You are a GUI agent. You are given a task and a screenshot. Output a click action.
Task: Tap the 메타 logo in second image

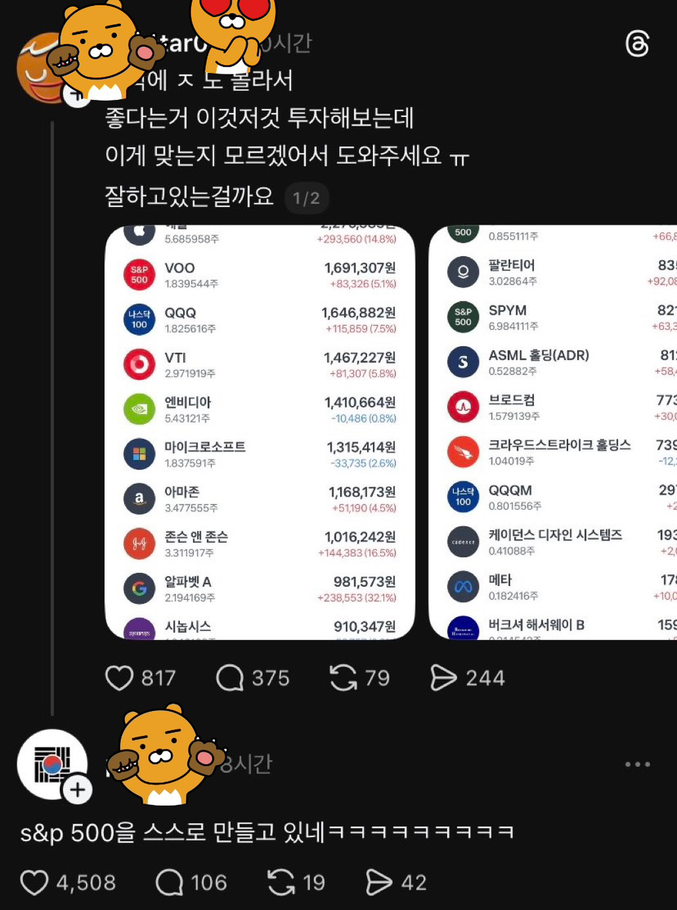pos(463,587)
